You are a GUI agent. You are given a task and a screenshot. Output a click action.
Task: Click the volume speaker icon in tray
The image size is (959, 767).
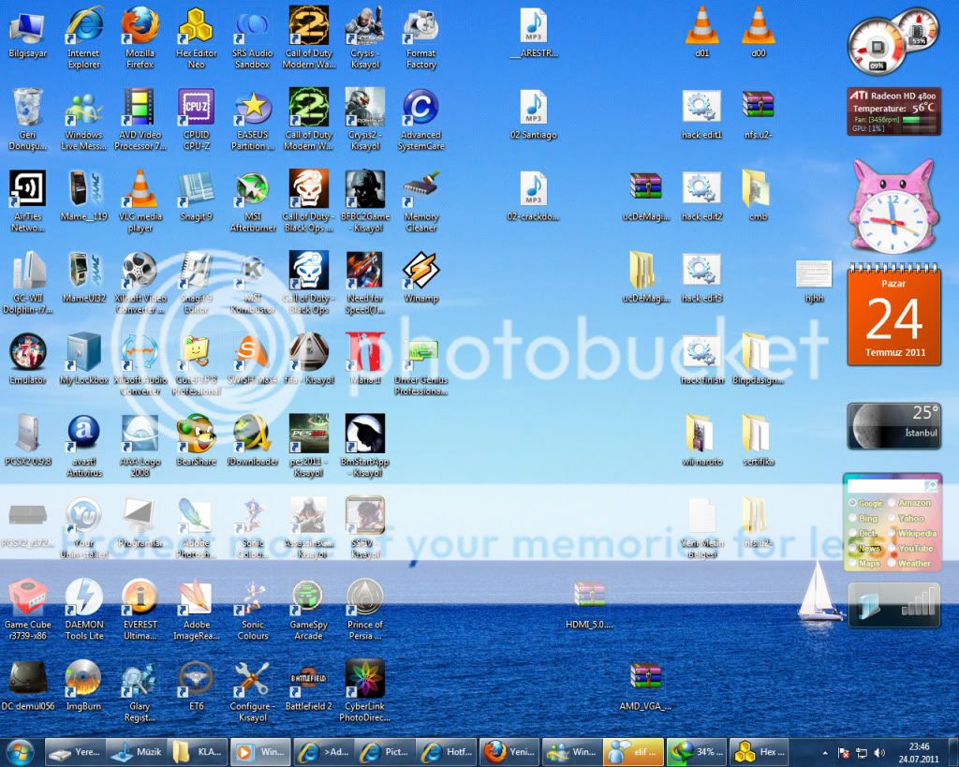(879, 752)
